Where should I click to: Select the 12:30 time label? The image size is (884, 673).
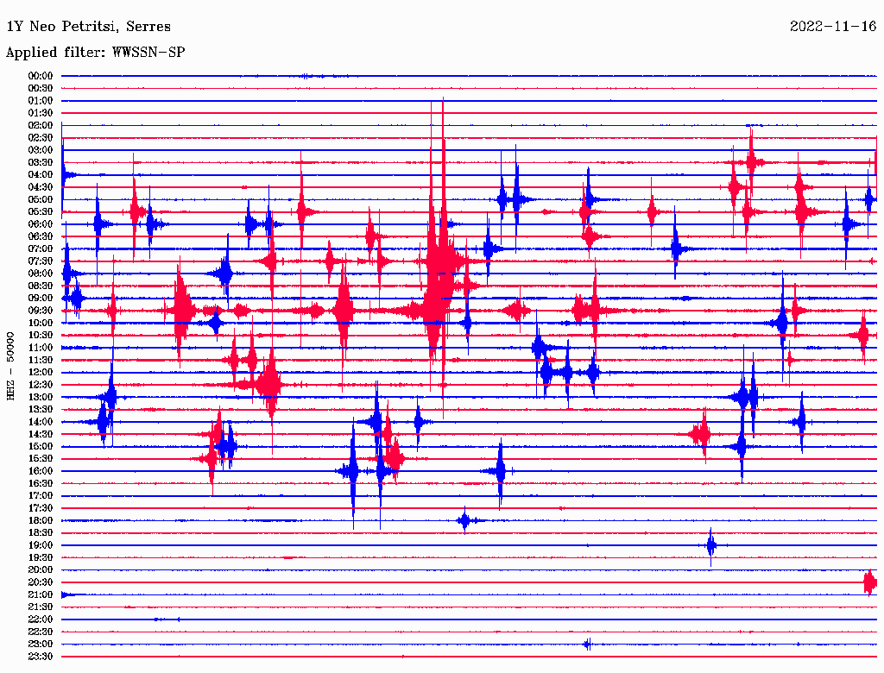(x=40, y=385)
